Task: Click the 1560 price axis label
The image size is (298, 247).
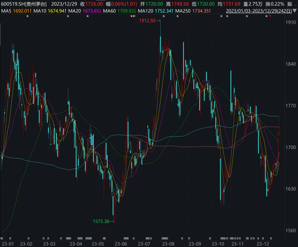Action: click(x=290, y=230)
